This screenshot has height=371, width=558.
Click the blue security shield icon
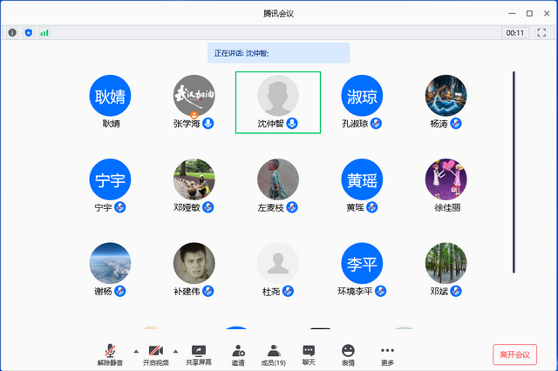click(x=28, y=32)
